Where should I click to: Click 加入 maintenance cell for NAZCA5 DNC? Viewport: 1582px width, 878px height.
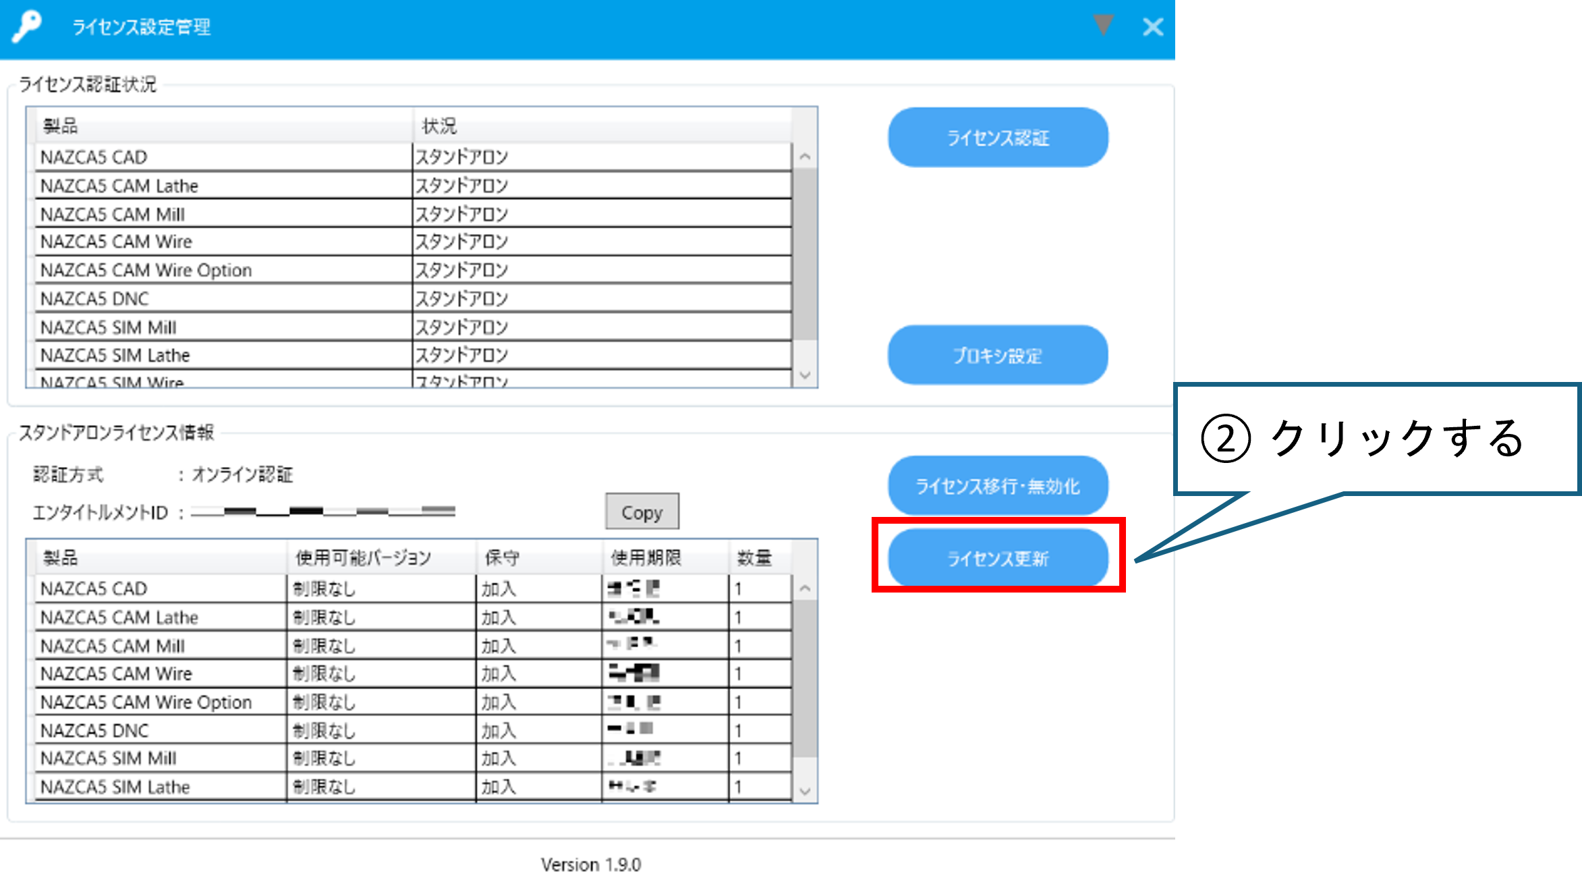tap(539, 730)
